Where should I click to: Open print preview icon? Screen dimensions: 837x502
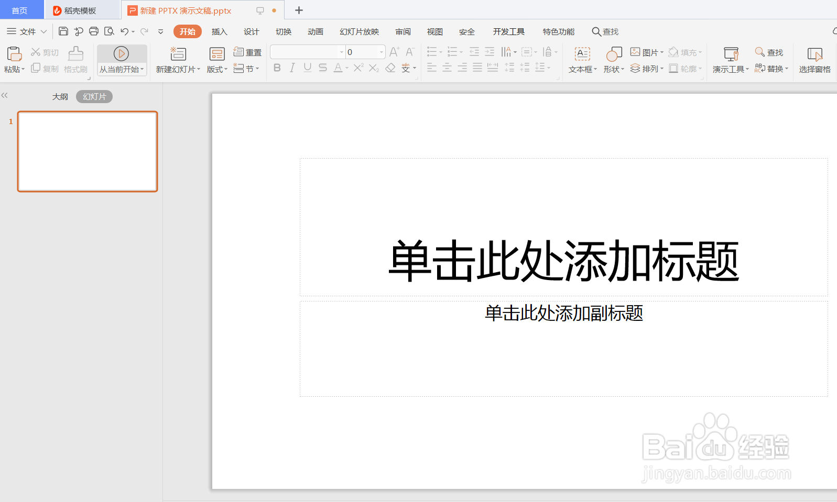109,31
